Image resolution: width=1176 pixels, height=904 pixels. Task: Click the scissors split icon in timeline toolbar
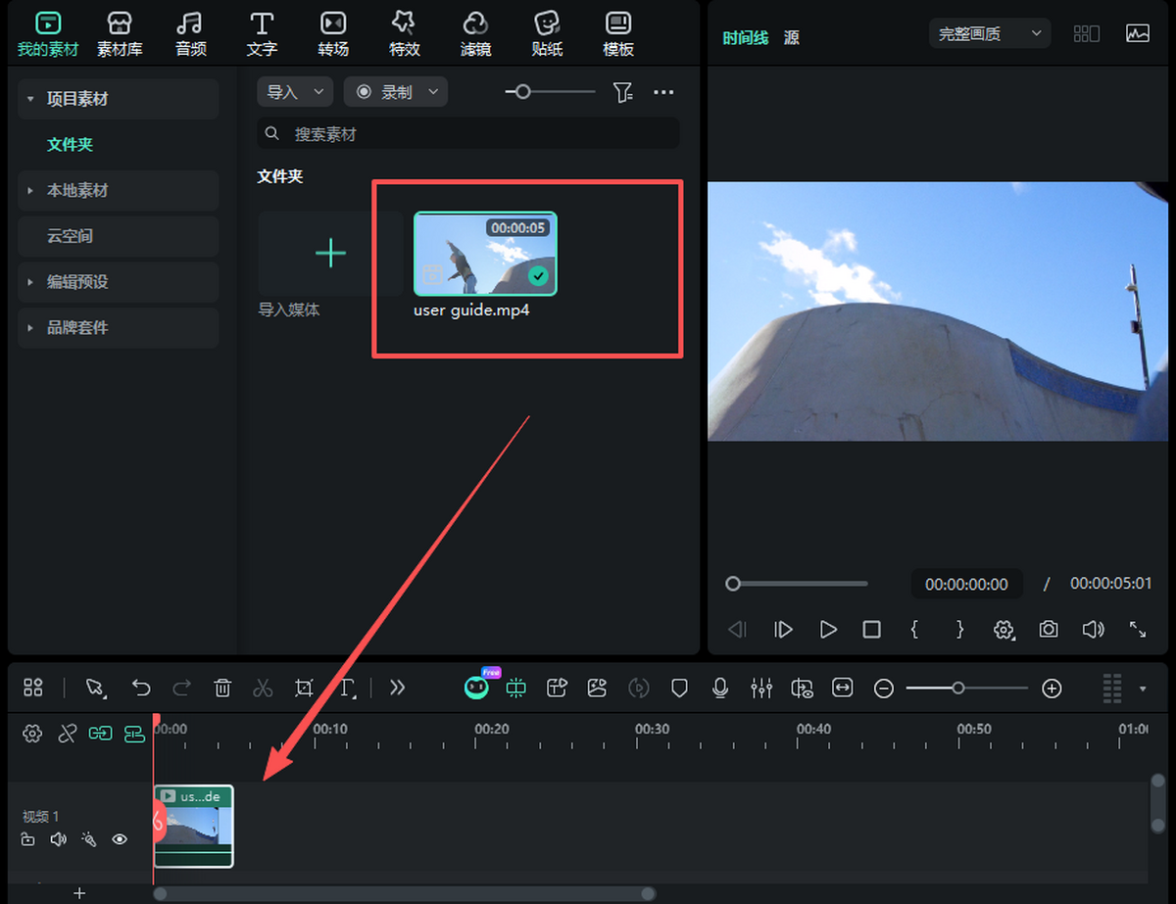tap(263, 689)
